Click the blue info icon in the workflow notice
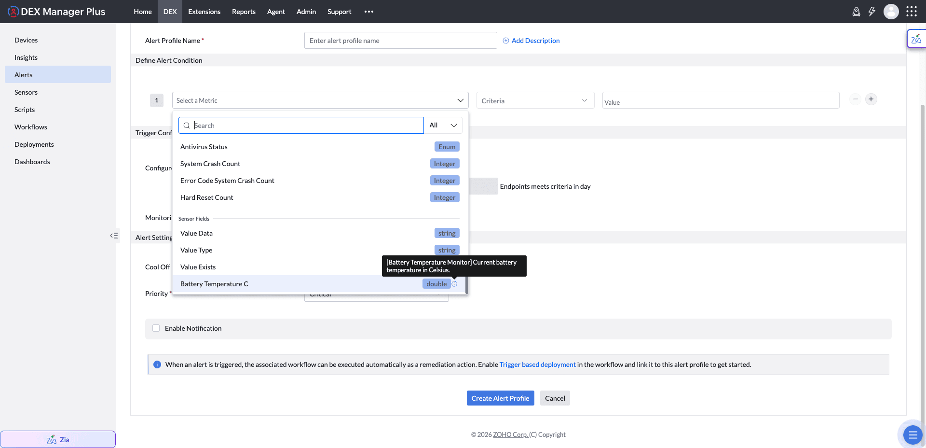Screen dimensions: 926x448 157,364
